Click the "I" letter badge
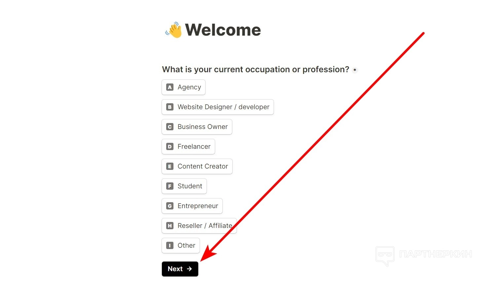Viewport: 489px width, 284px height. (170, 246)
